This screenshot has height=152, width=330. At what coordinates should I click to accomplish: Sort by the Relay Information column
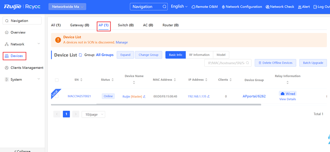tap(288, 83)
